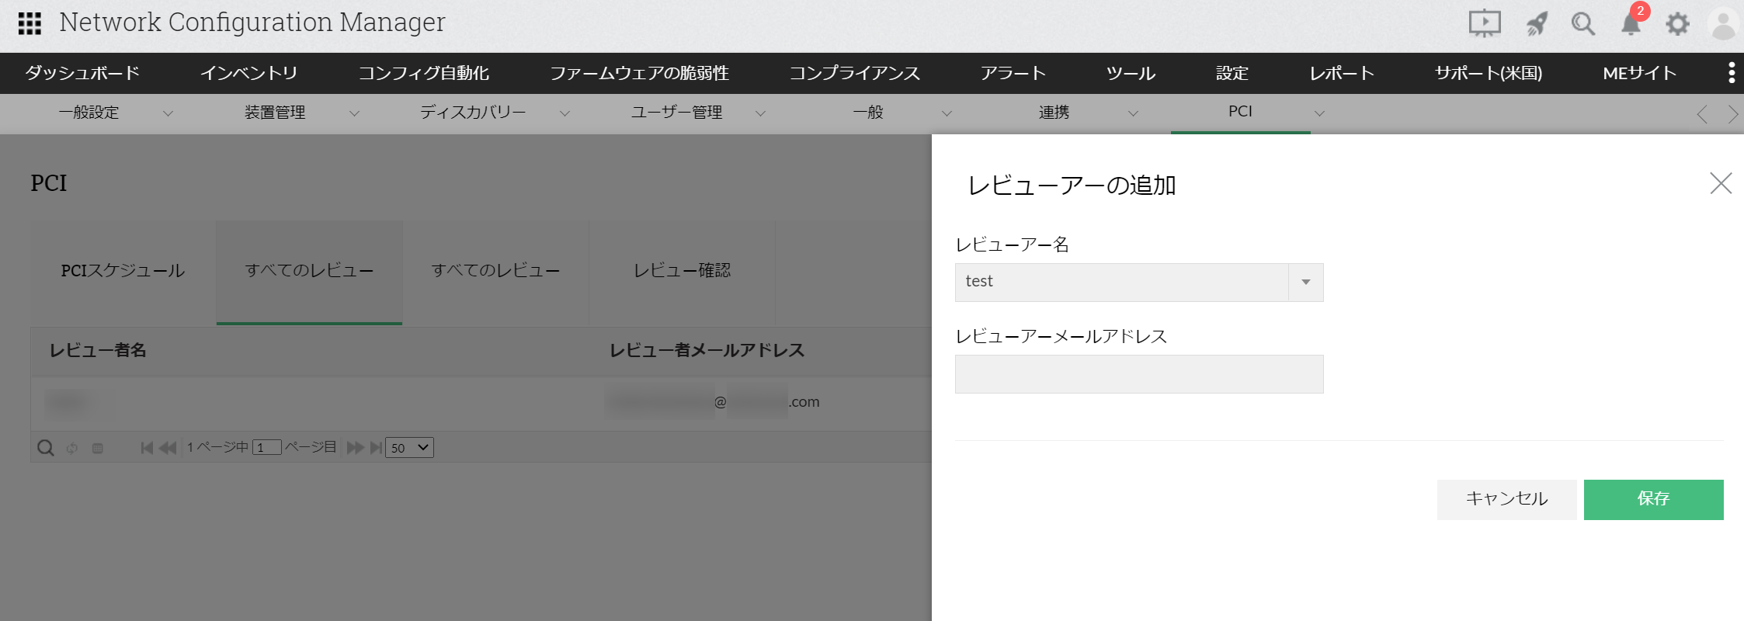Viewport: 1744px width, 621px height.
Task: Go to first page of reviewers table
Action: pyautogui.click(x=147, y=448)
